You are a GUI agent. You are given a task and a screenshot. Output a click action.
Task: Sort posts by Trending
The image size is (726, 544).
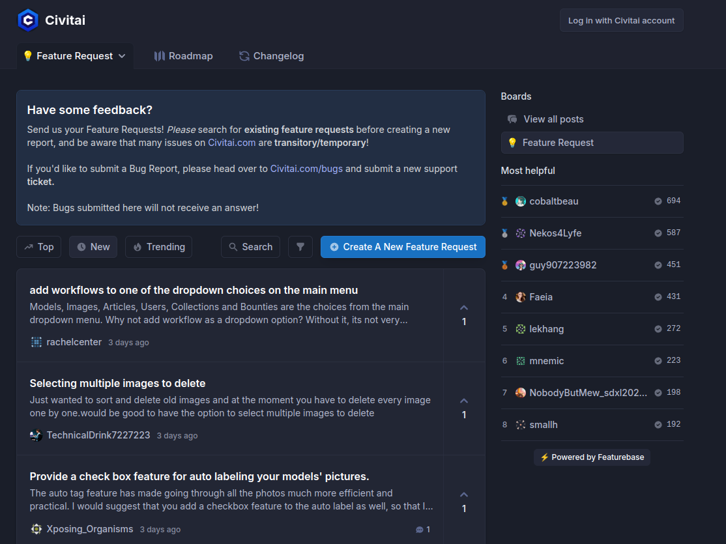[159, 247]
